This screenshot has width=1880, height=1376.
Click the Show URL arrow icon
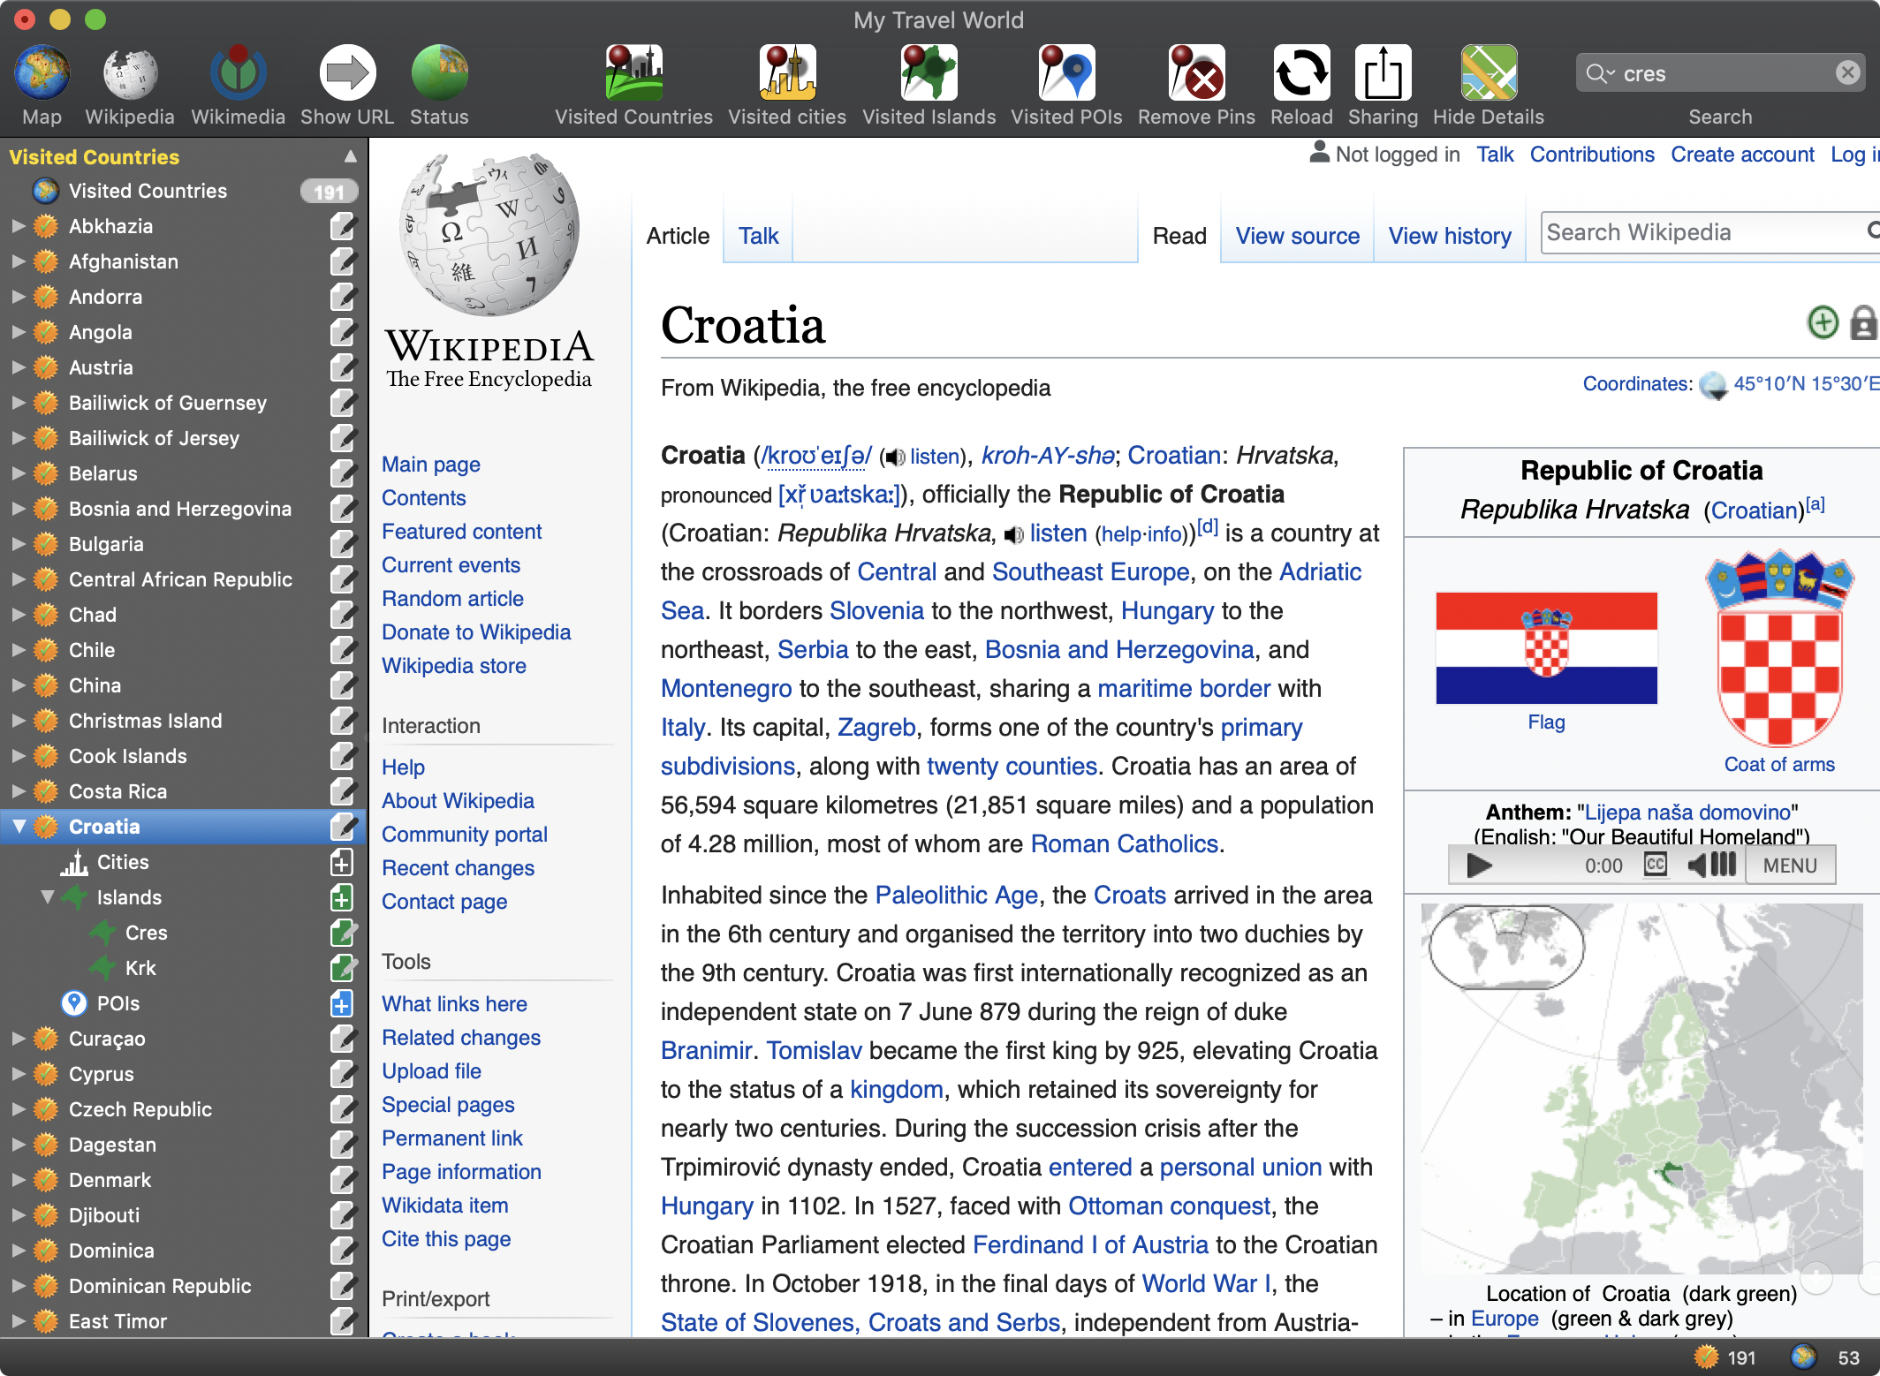pos(346,73)
